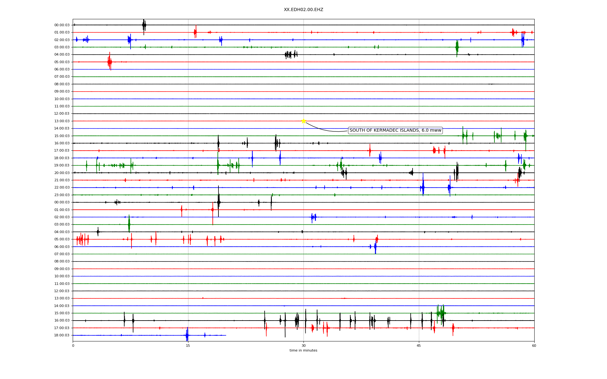This screenshot has height=379, width=607.
Task: Click the bottom-most 18:00:03 row label
Action: tap(62, 335)
